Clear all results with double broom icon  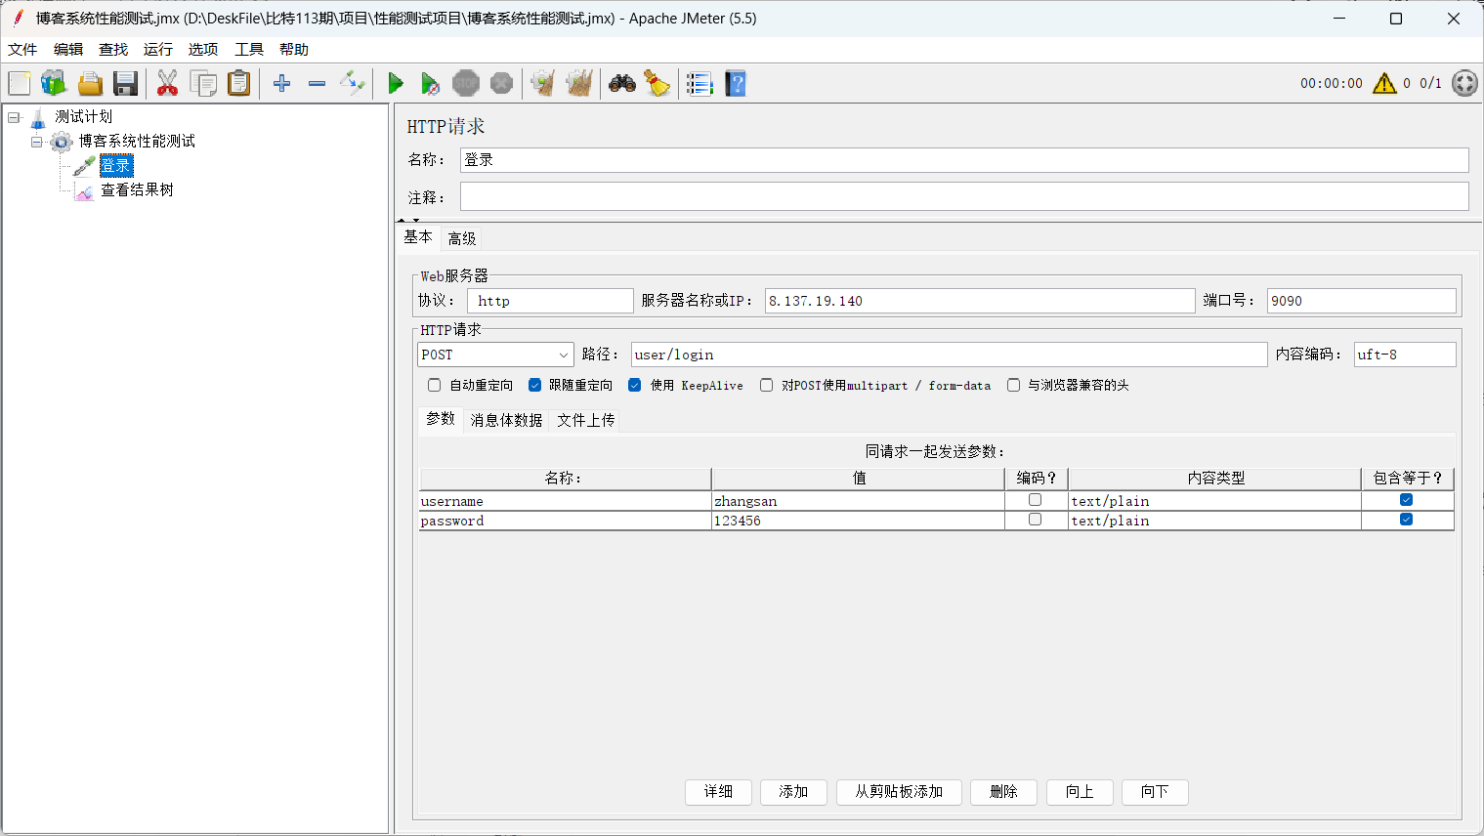coord(579,84)
